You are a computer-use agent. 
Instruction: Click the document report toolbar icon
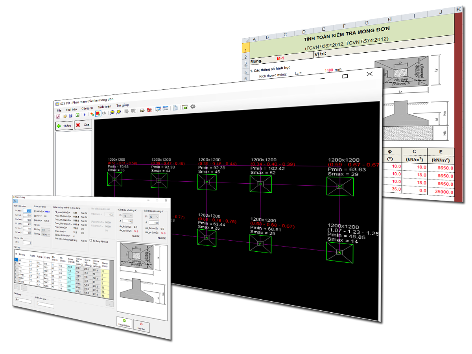coord(175,108)
